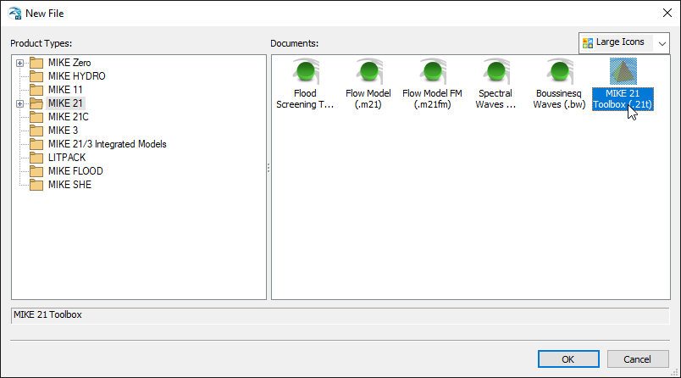Click the MIKE HYDRO folder icon
The height and width of the screenshot is (378, 681).
coord(36,76)
